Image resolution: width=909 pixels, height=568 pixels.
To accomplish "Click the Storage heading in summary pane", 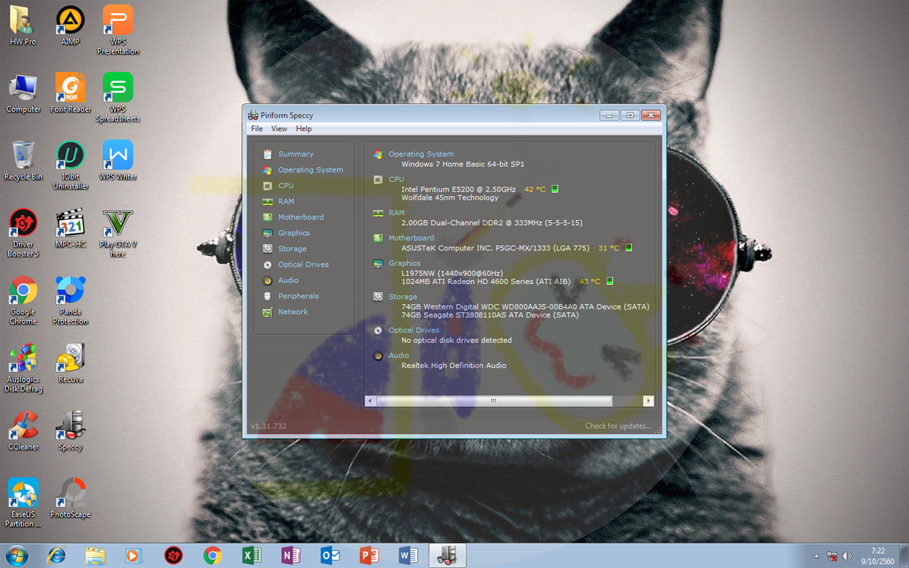I will point(403,297).
